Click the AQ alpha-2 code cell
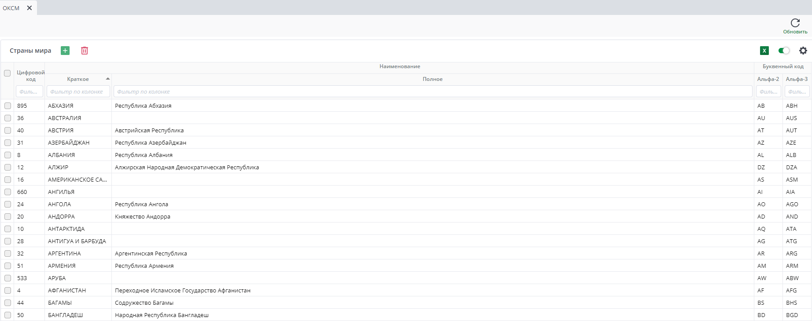Image resolution: width=812 pixels, height=321 pixels. coord(768,229)
